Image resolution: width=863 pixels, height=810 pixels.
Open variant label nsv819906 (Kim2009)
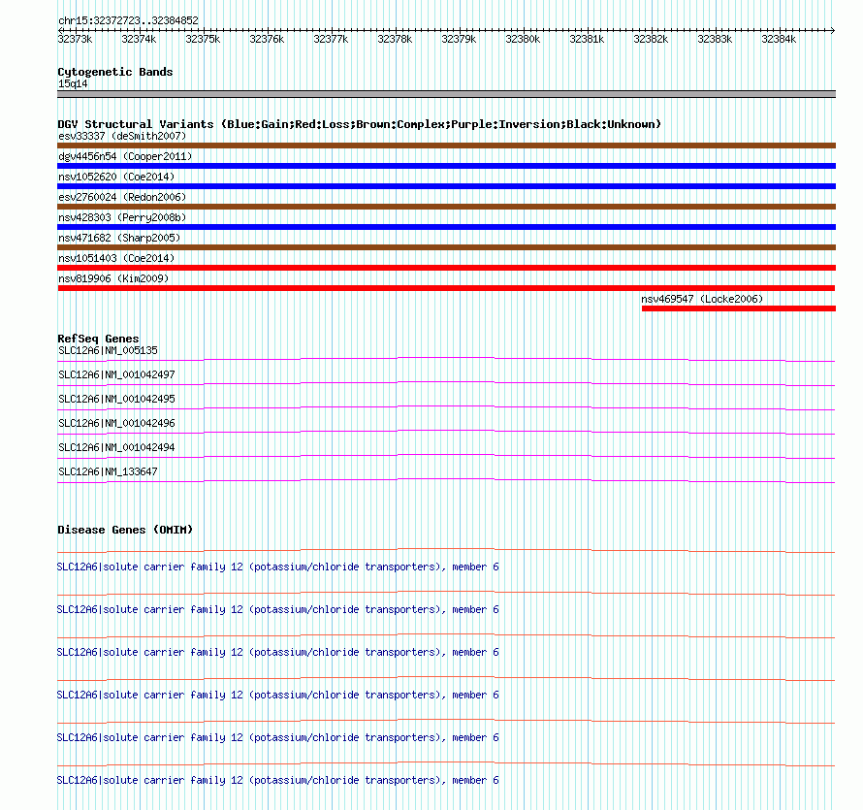[x=113, y=278]
